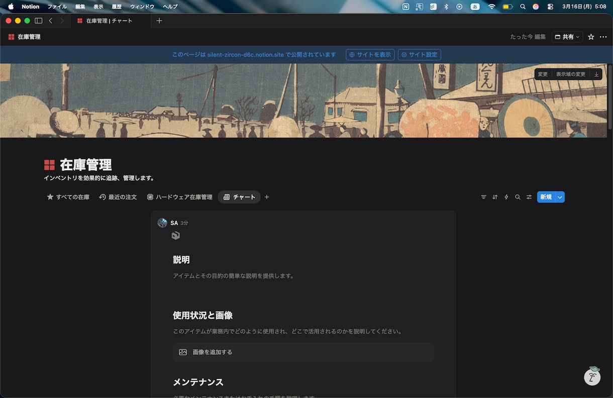The height and width of the screenshot is (398, 613).
Task: Click the SA user avatar
Action: 162,223
